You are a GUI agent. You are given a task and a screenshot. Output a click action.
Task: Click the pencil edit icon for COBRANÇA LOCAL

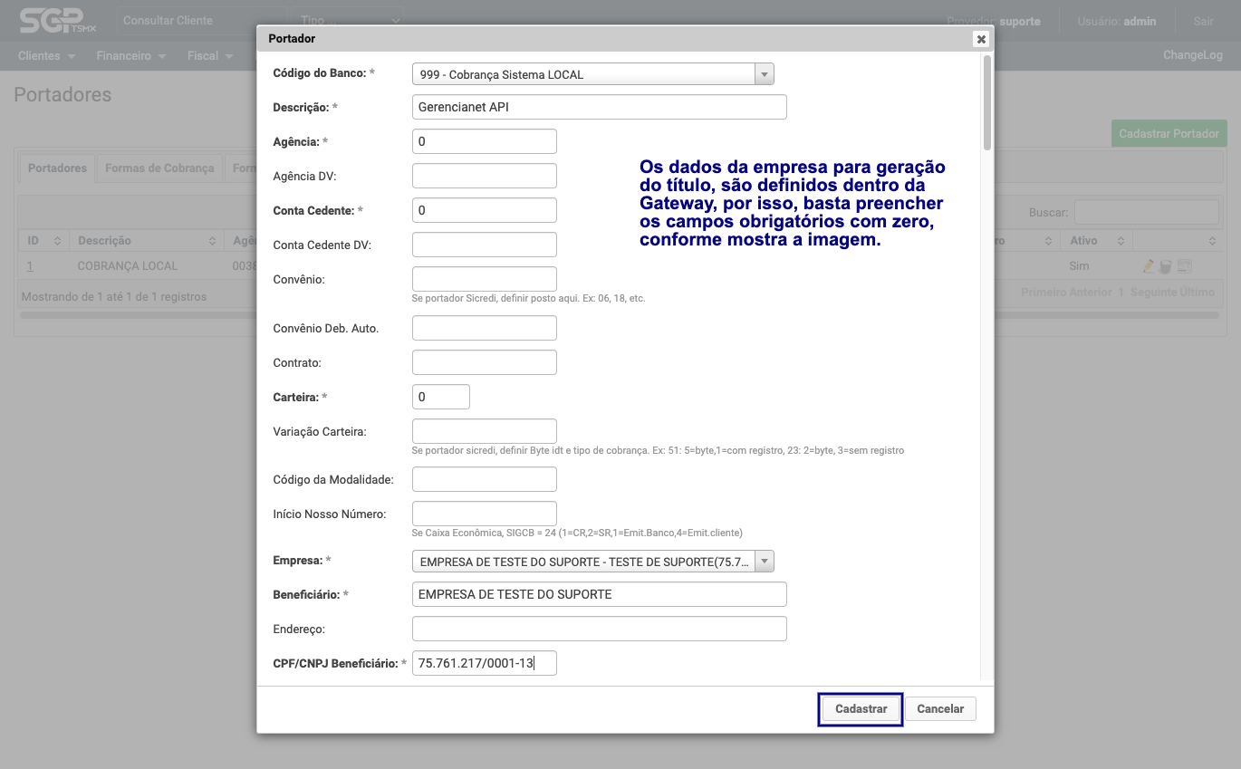[x=1149, y=266]
